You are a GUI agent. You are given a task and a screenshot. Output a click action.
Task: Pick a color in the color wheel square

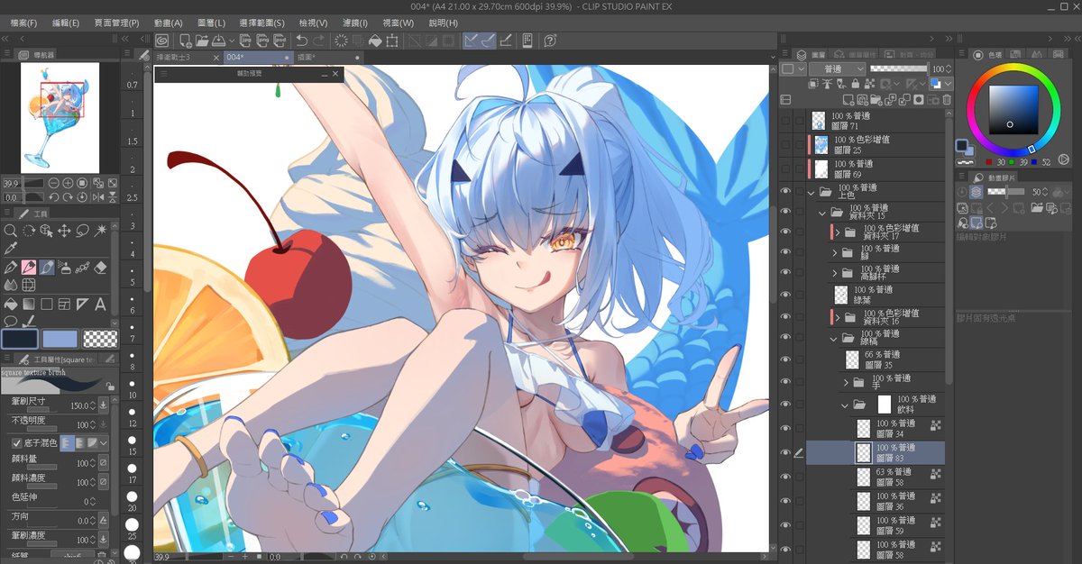[x=1014, y=108]
